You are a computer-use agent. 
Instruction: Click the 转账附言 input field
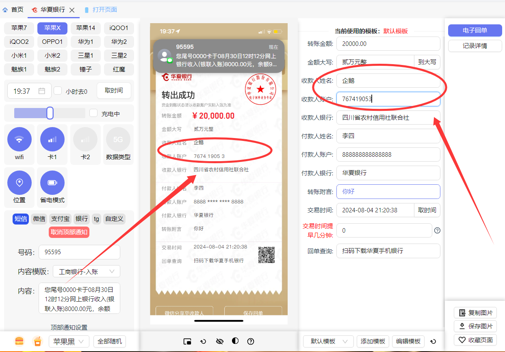coord(388,192)
